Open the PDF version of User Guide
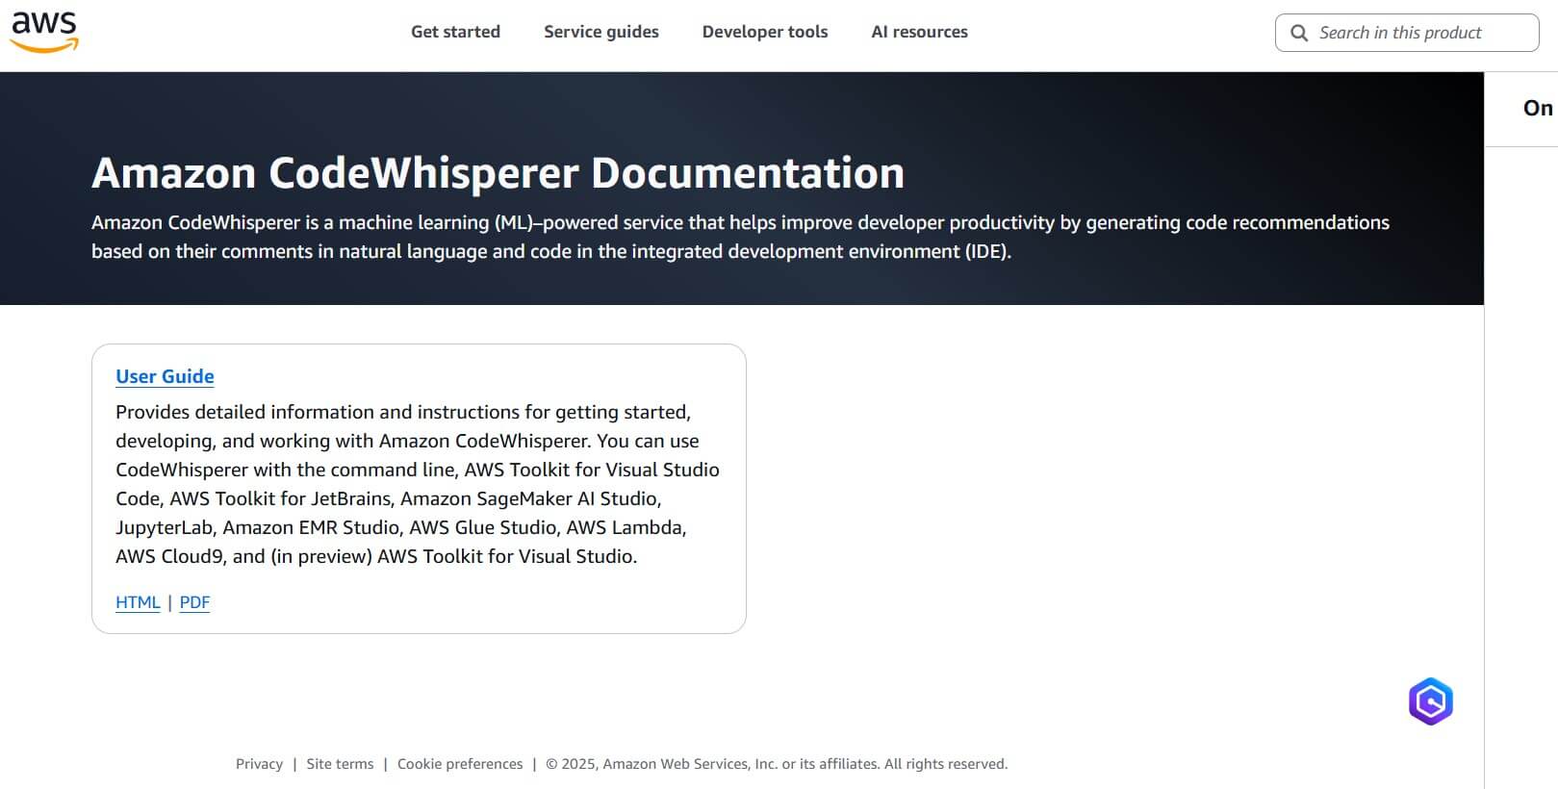This screenshot has width=1558, height=789. click(x=194, y=602)
